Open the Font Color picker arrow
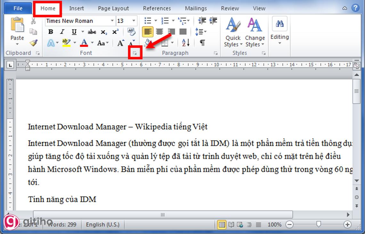Image resolution: width=365 pixels, height=234 pixels. pos(92,42)
